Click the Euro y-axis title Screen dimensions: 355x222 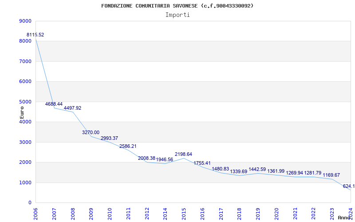(x=22, y=113)
